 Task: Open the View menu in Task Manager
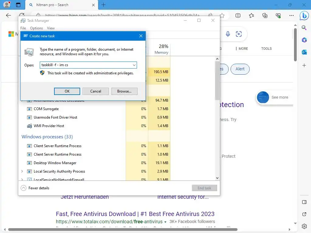(x=51, y=28)
